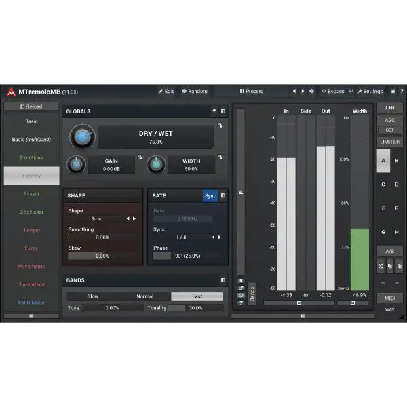
Task: Toggle the Bypass button
Action: coord(333,91)
